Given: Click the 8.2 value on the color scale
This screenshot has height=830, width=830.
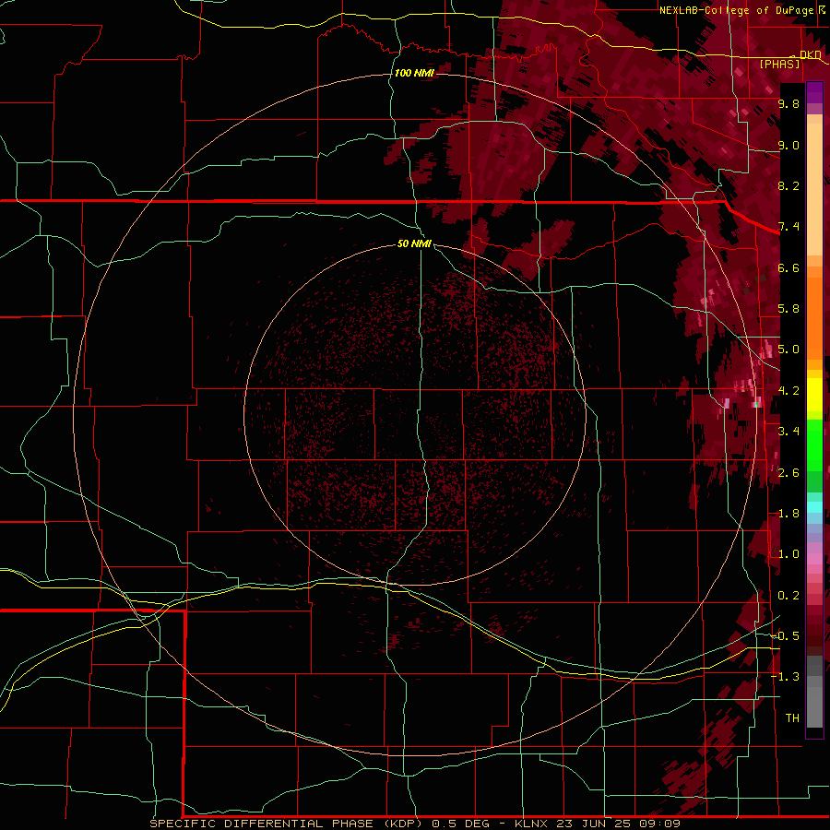Looking at the screenshot, I should tap(788, 185).
